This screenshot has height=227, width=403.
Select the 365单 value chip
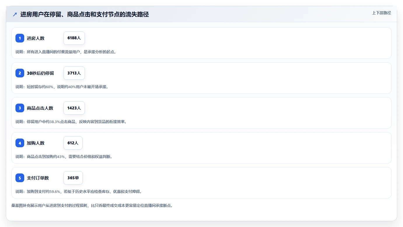tap(73, 178)
